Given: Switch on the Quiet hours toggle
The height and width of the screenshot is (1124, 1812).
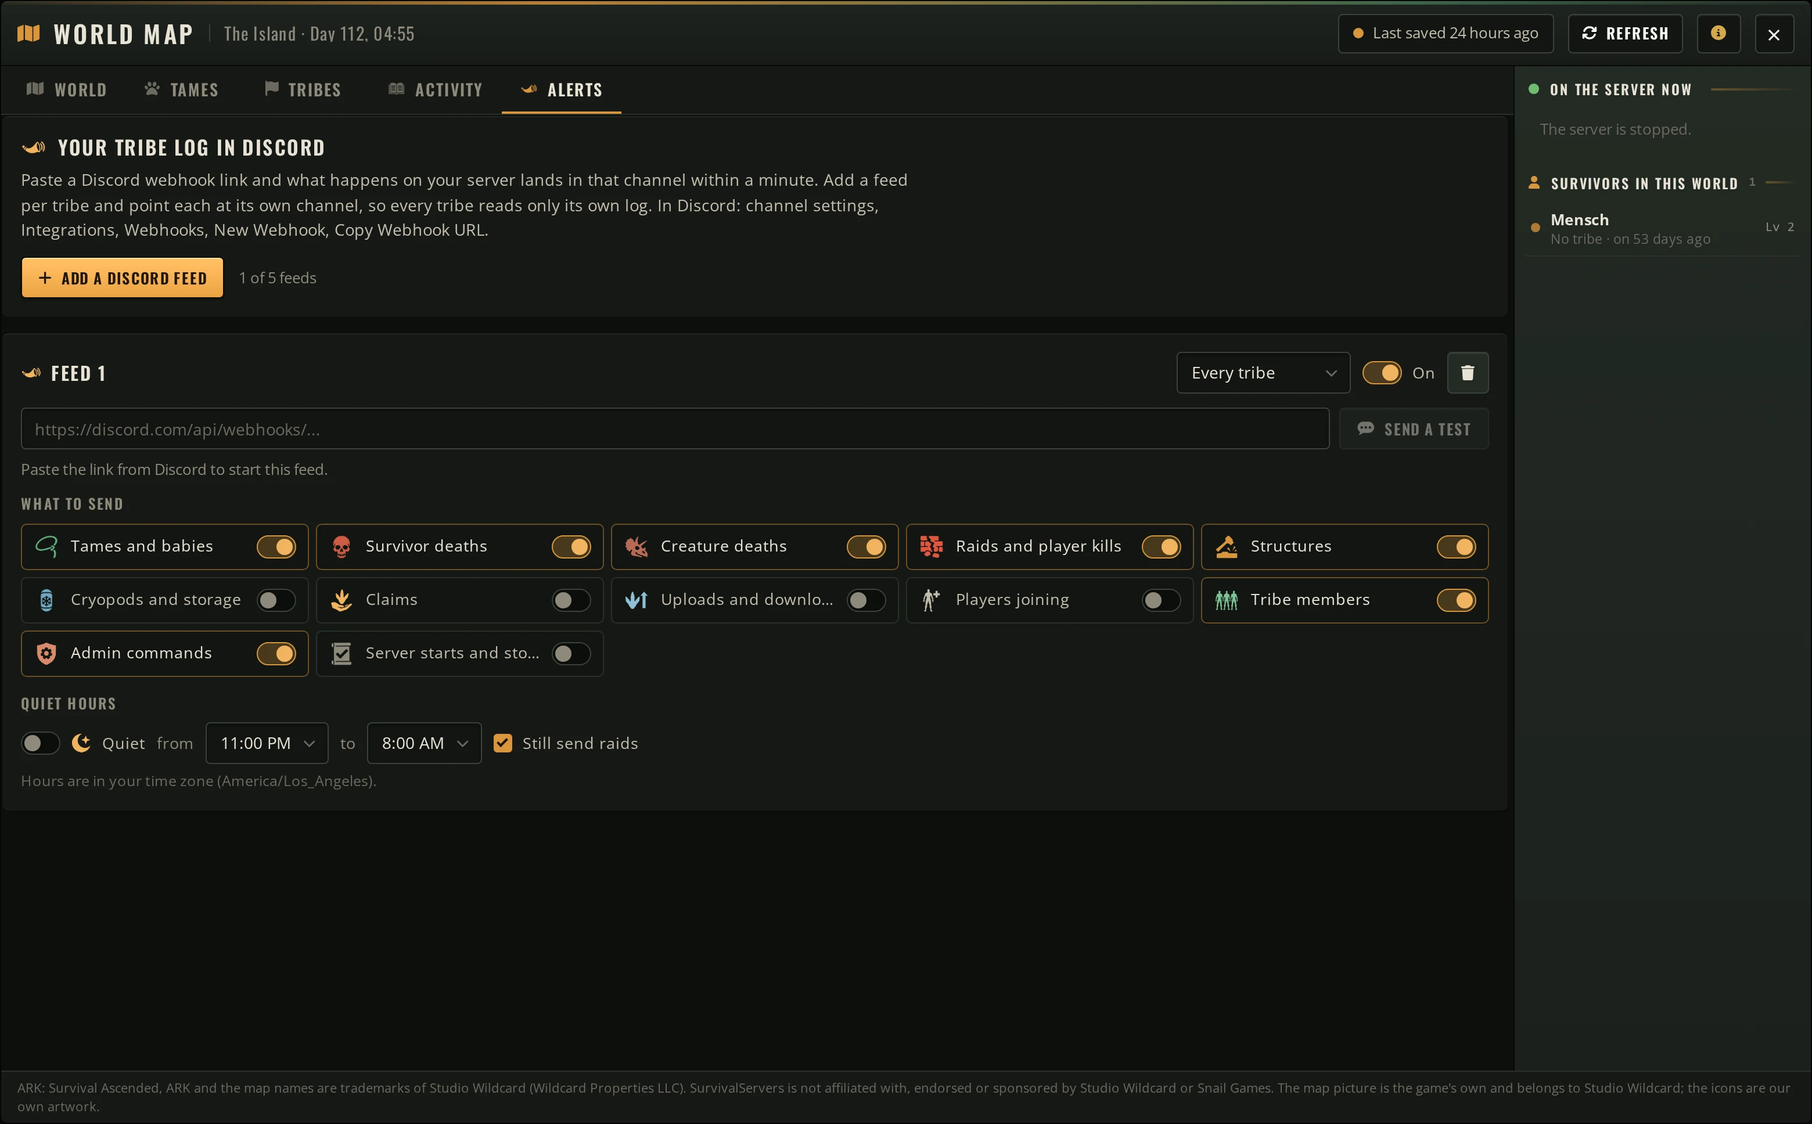Looking at the screenshot, I should (x=40, y=743).
